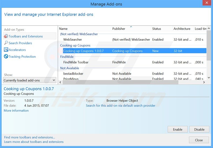This screenshot has width=213, height=148.
Task: Click the 1.0.0.7 version value
Action: click(x=29, y=101)
